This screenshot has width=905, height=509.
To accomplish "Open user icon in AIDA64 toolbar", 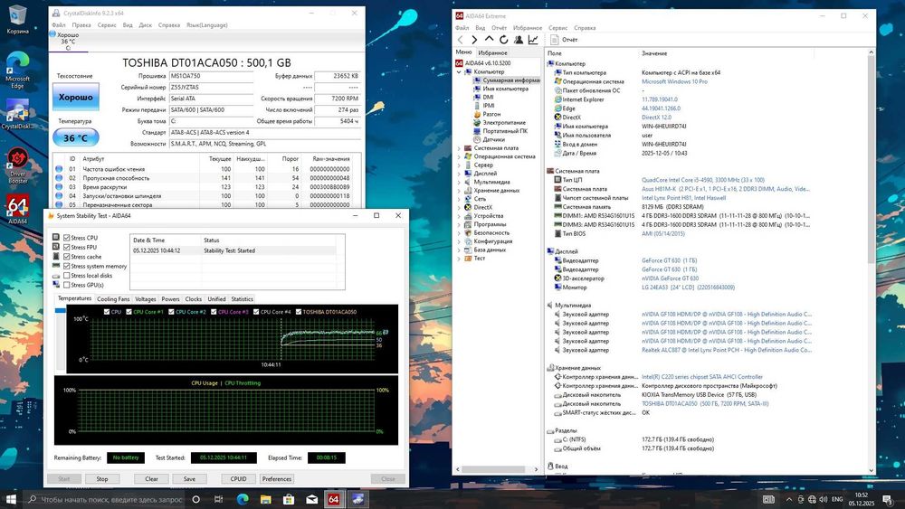I will pos(519,40).
